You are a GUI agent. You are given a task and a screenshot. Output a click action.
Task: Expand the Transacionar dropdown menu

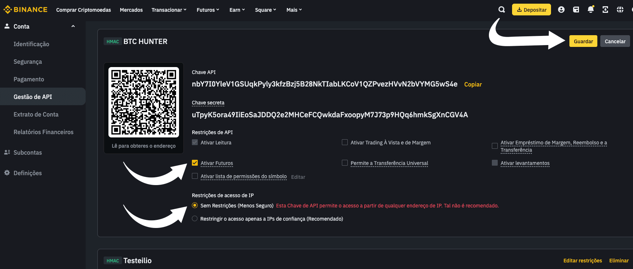pyautogui.click(x=169, y=10)
